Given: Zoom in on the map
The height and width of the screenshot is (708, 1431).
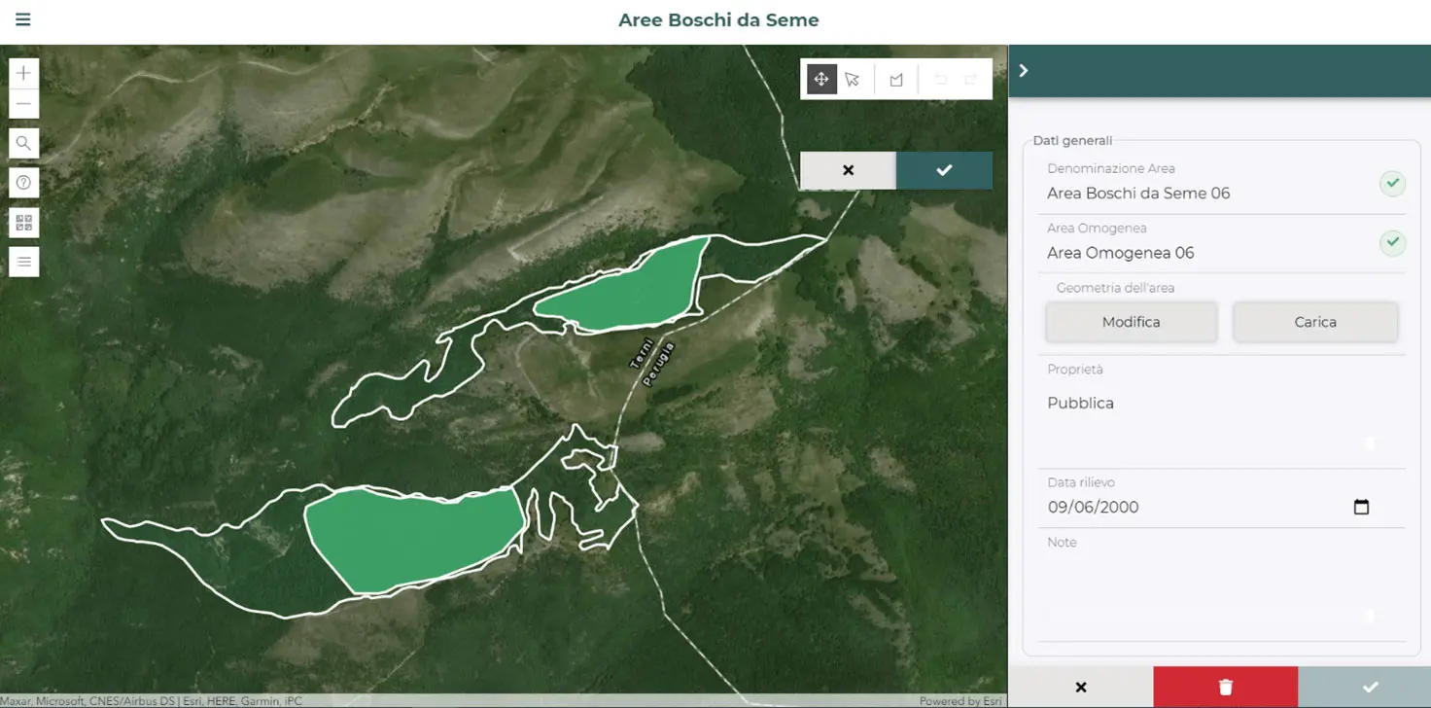Looking at the screenshot, I should pos(24,73).
